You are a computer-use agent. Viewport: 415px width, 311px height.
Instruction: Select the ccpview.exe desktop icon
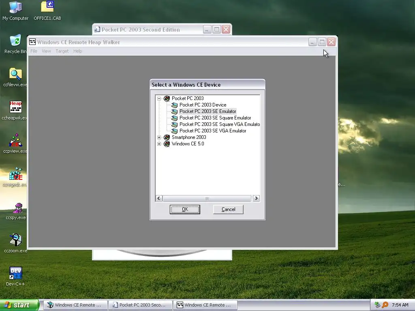point(15,144)
